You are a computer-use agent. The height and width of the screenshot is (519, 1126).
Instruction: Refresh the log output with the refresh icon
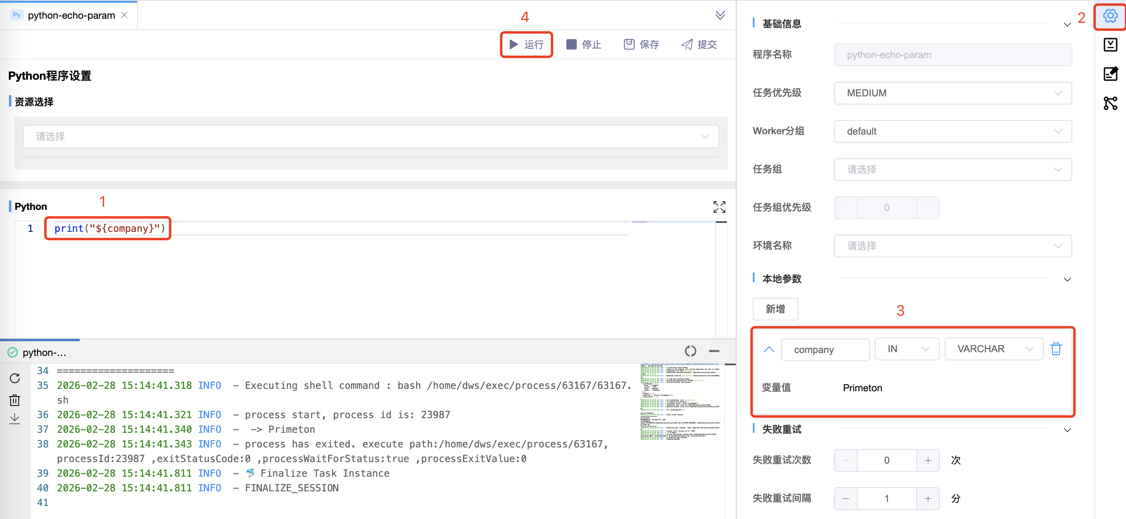pos(14,379)
